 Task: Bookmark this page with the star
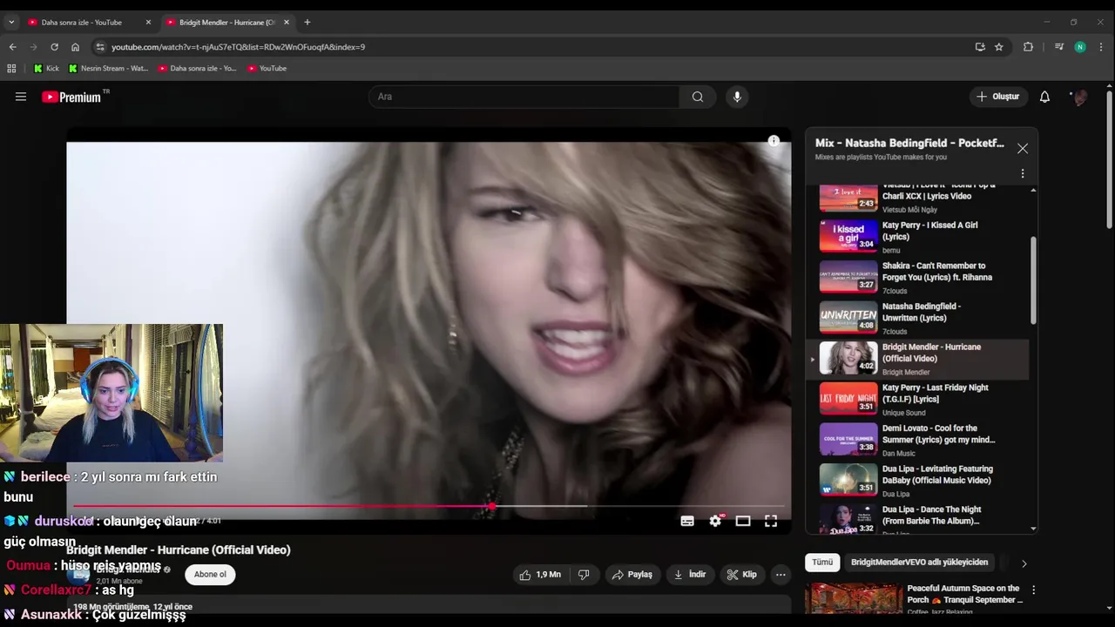999,47
